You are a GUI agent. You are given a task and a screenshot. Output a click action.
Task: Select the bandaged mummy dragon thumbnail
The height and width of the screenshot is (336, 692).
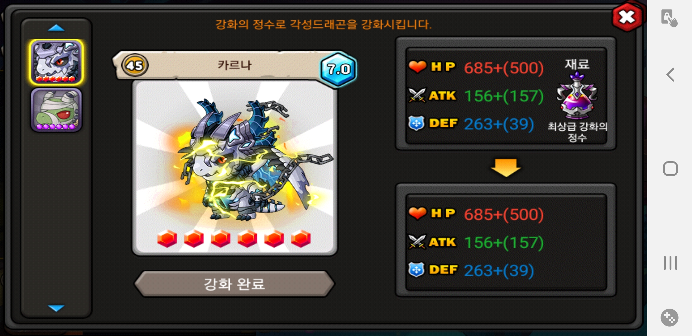coord(56,110)
